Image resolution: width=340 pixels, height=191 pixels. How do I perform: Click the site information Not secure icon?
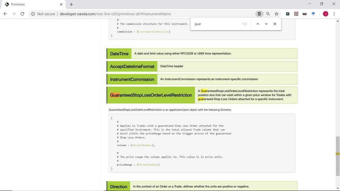33,14
